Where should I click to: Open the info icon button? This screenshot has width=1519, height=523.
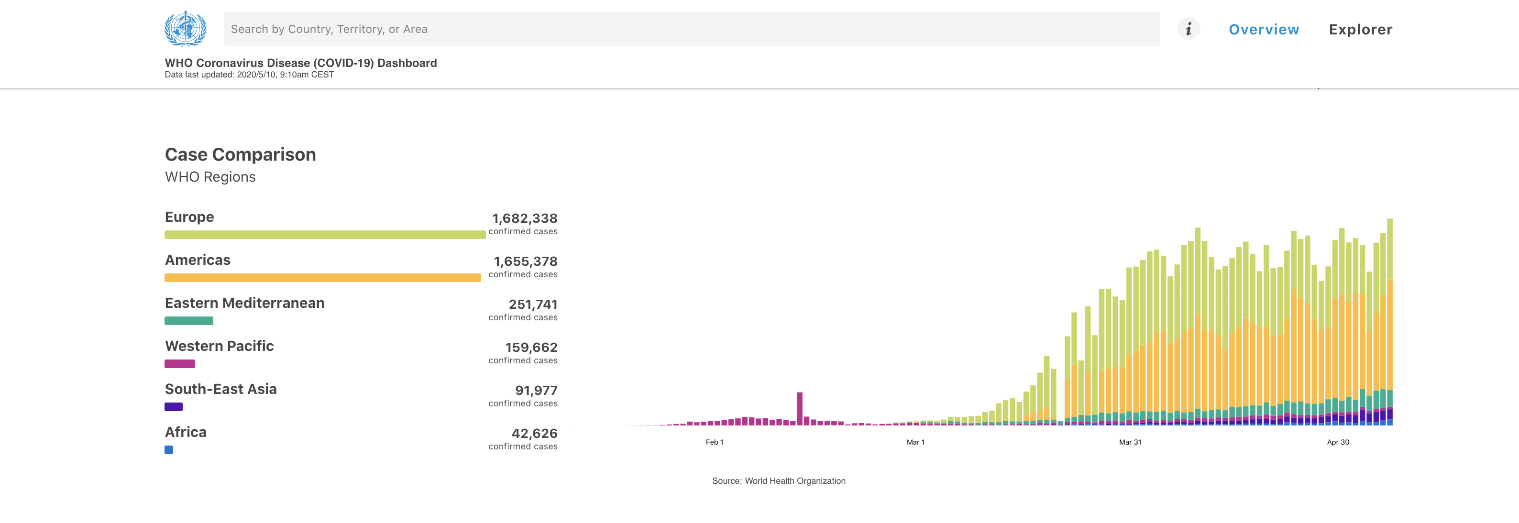tap(1188, 29)
